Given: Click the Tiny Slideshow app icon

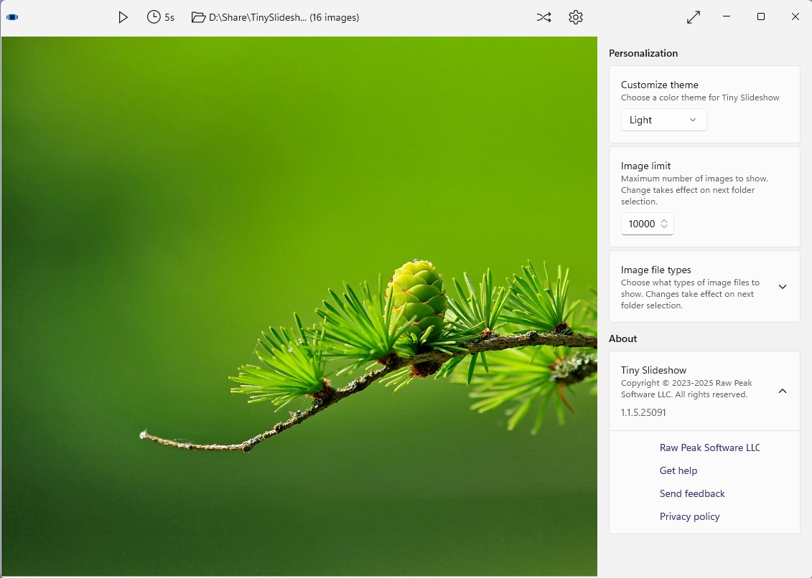Looking at the screenshot, I should click(x=11, y=16).
